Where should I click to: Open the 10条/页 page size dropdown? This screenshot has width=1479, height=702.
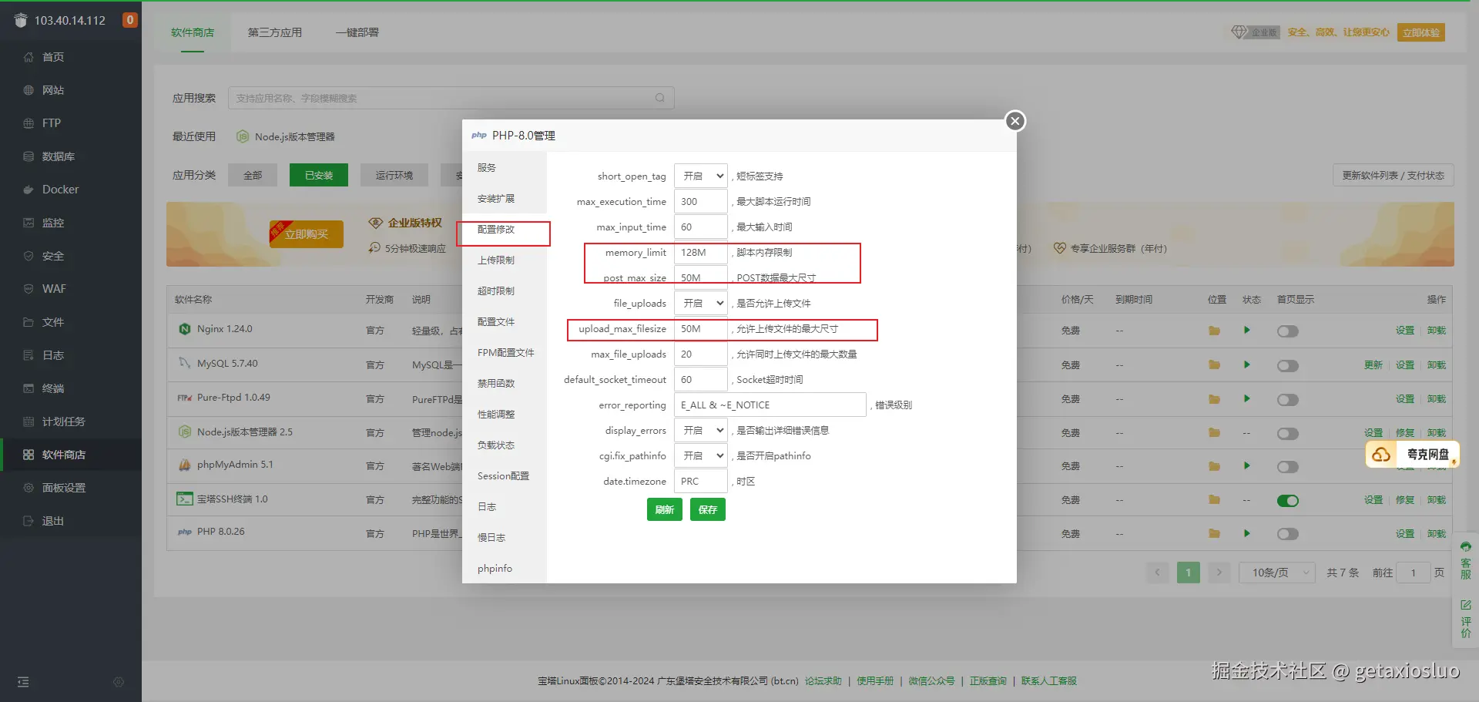(x=1277, y=573)
